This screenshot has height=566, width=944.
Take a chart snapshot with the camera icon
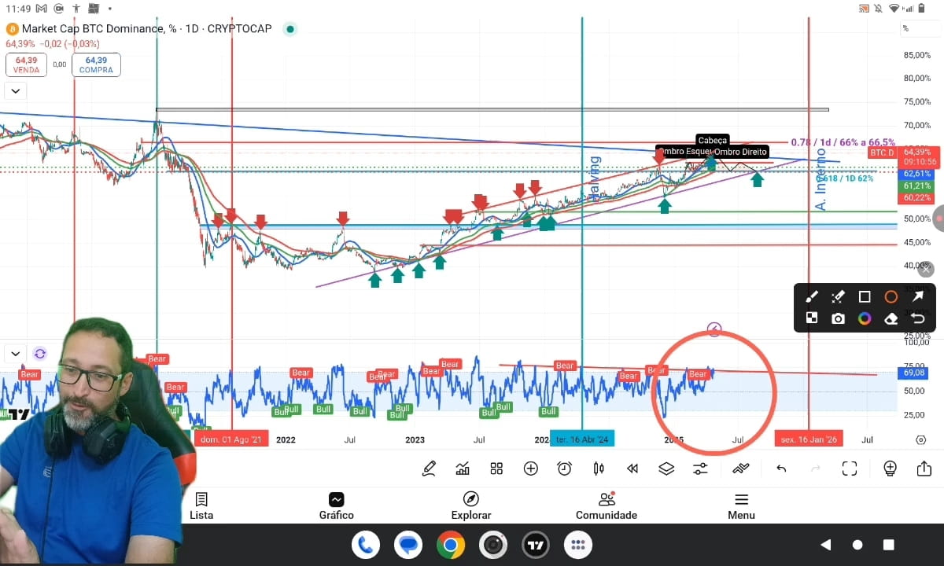click(838, 318)
